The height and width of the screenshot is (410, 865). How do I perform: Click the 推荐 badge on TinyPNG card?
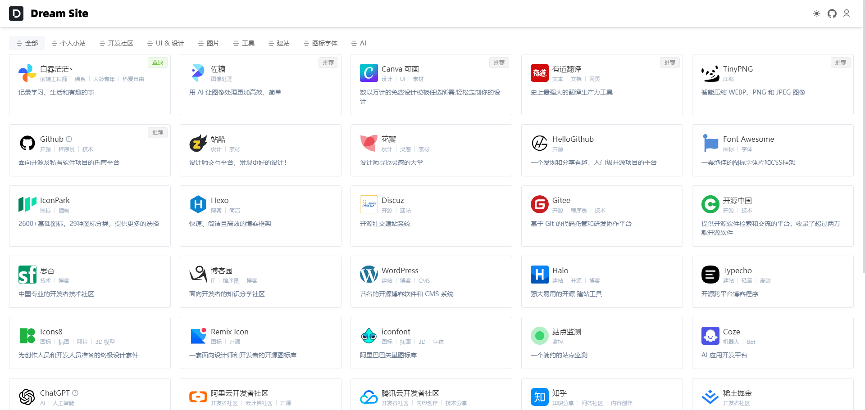tap(841, 63)
